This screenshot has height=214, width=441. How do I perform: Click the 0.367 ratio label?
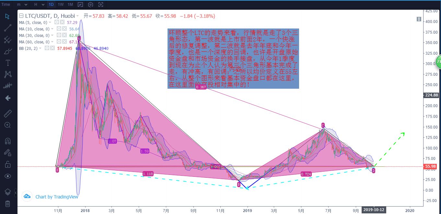pyautogui.click(x=201, y=87)
